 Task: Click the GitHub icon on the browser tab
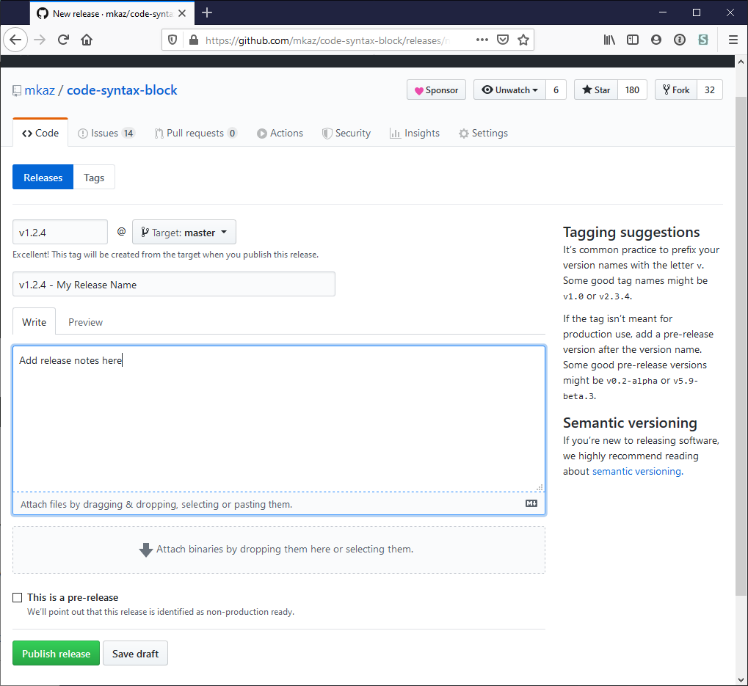click(43, 13)
